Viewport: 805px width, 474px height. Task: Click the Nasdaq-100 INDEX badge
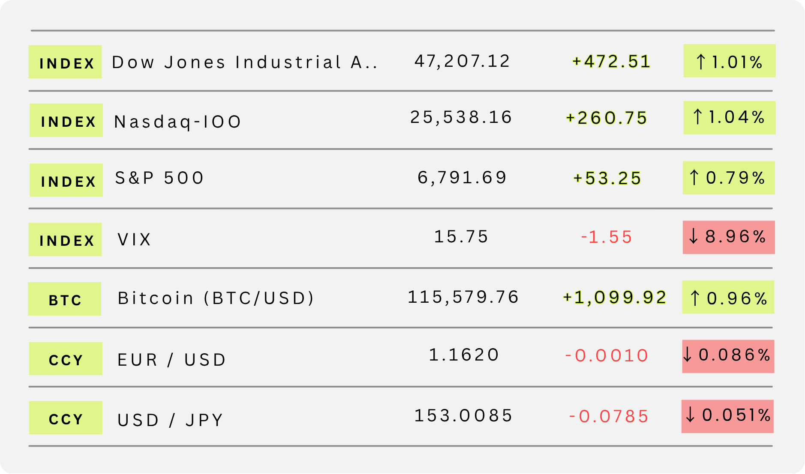66,120
